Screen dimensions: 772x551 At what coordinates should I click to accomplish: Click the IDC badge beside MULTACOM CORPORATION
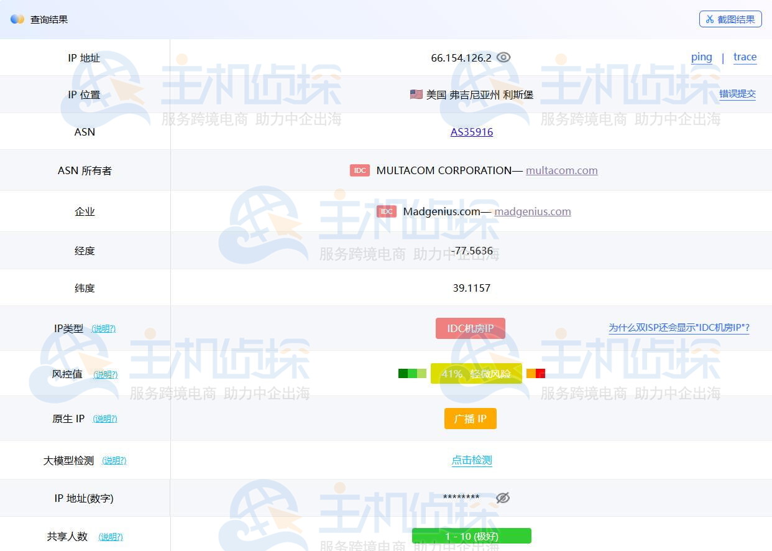[x=360, y=170]
